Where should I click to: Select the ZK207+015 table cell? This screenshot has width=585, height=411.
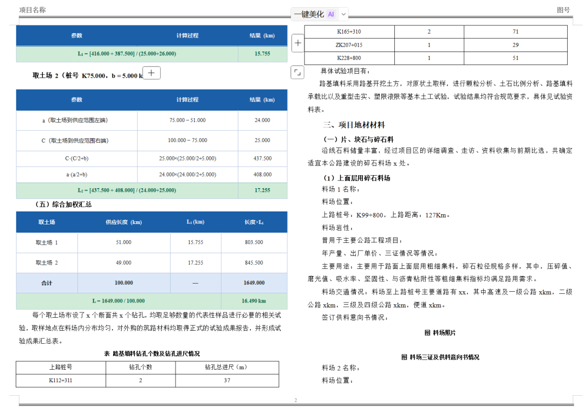(349, 45)
